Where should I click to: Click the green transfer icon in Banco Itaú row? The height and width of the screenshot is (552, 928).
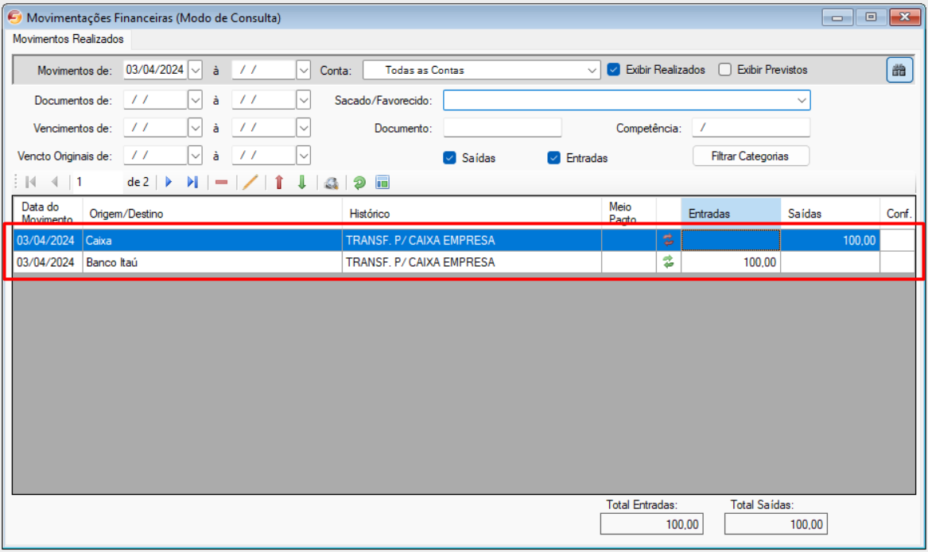coord(668,262)
